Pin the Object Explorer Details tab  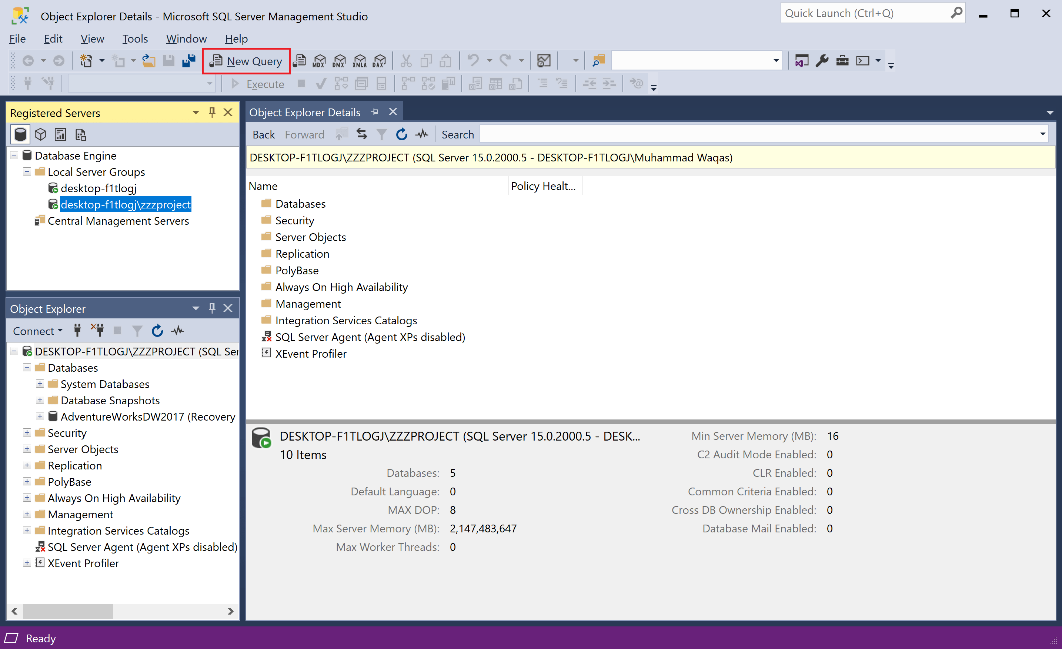374,111
